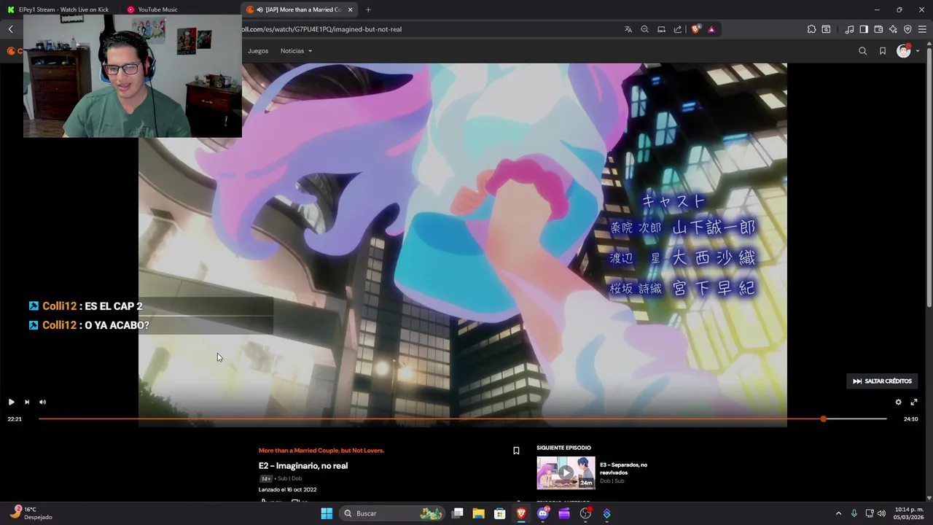Open the series title link below player
Screen dimensions: 933x525
coord(321,451)
